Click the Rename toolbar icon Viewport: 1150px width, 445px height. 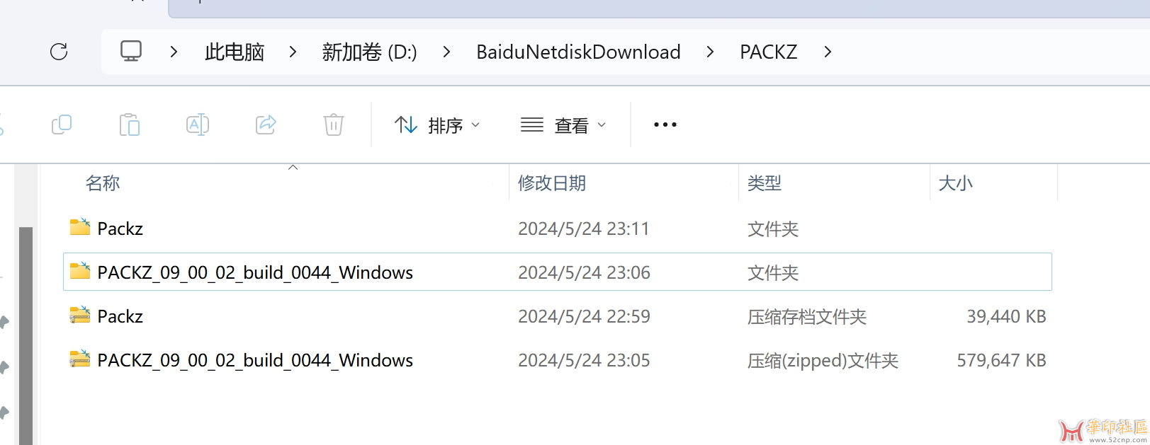pos(197,125)
